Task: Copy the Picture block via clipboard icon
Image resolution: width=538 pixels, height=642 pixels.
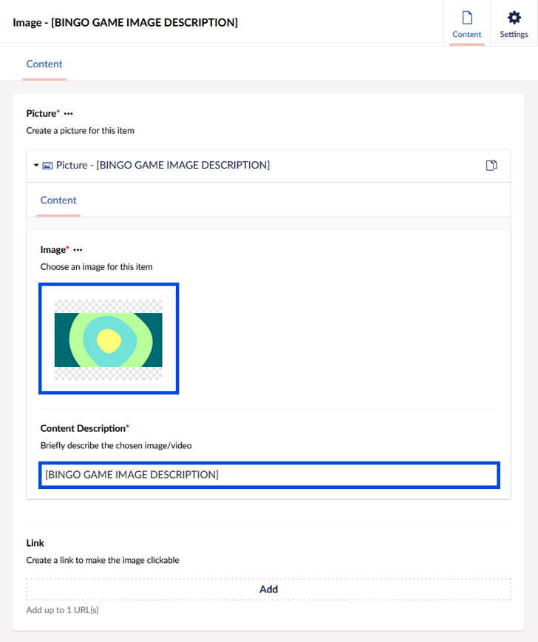Action: pos(491,166)
